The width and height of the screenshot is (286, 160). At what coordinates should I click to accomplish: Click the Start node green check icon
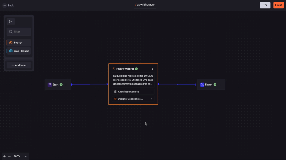click(x=61, y=85)
